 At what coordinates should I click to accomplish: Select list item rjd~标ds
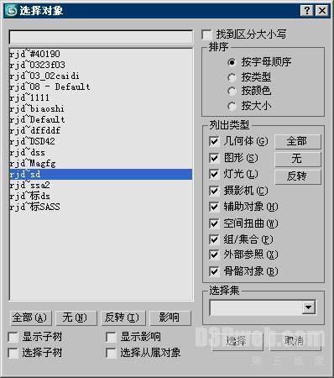click(101, 197)
